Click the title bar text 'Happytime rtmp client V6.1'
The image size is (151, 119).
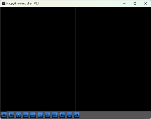(23, 4)
